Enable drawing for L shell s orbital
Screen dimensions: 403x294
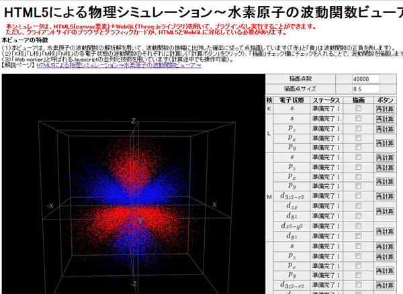point(358,118)
